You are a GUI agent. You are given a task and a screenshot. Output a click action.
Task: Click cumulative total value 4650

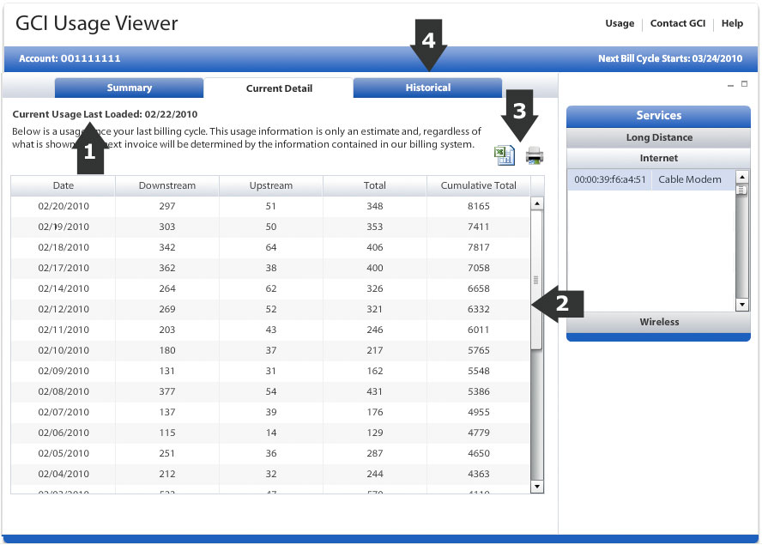tap(479, 453)
